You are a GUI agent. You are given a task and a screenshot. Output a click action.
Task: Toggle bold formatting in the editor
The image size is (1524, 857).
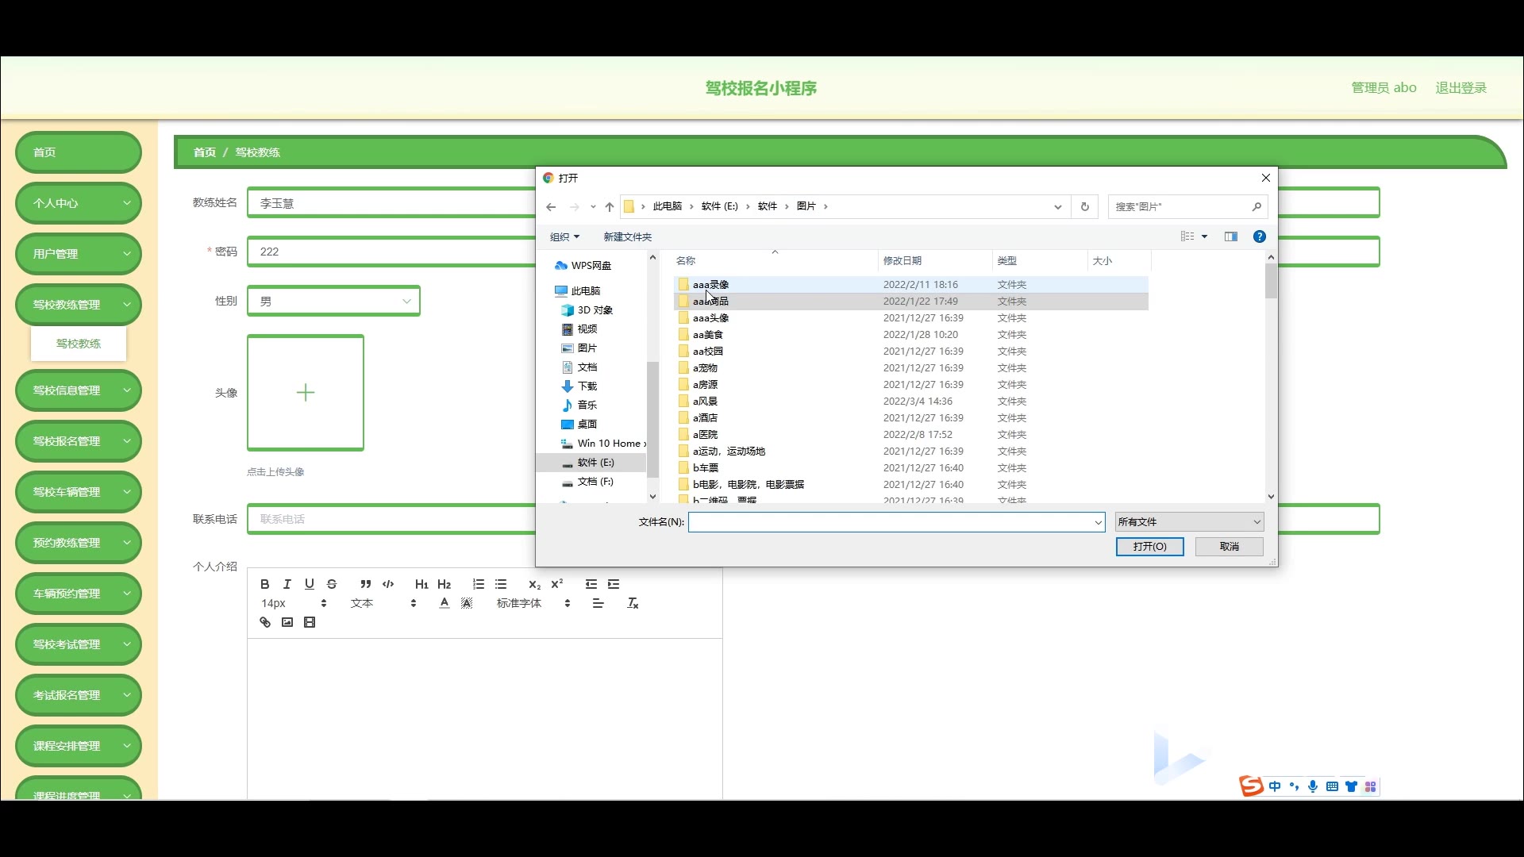(x=265, y=584)
